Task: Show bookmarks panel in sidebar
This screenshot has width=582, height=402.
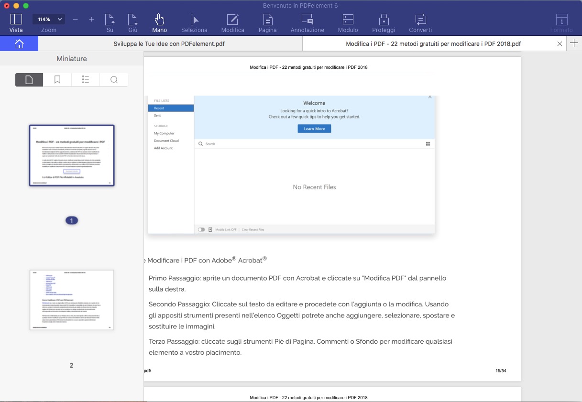Action: [x=57, y=80]
